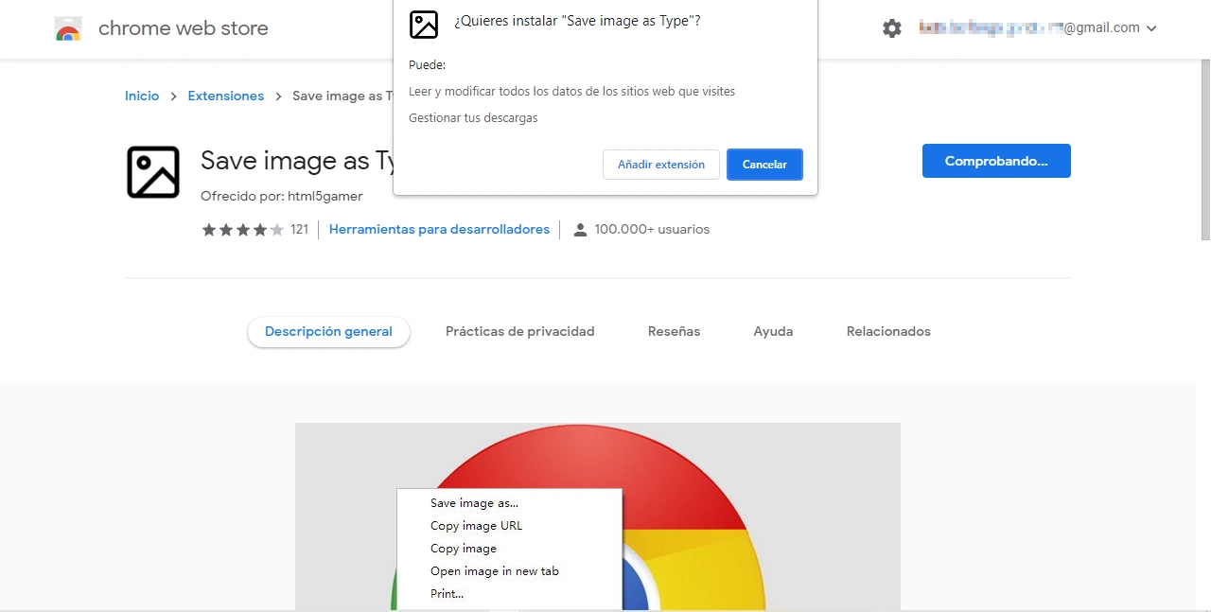Click the Chrome Web Store logo icon
Screen dimensions: 1211x612
point(68,29)
